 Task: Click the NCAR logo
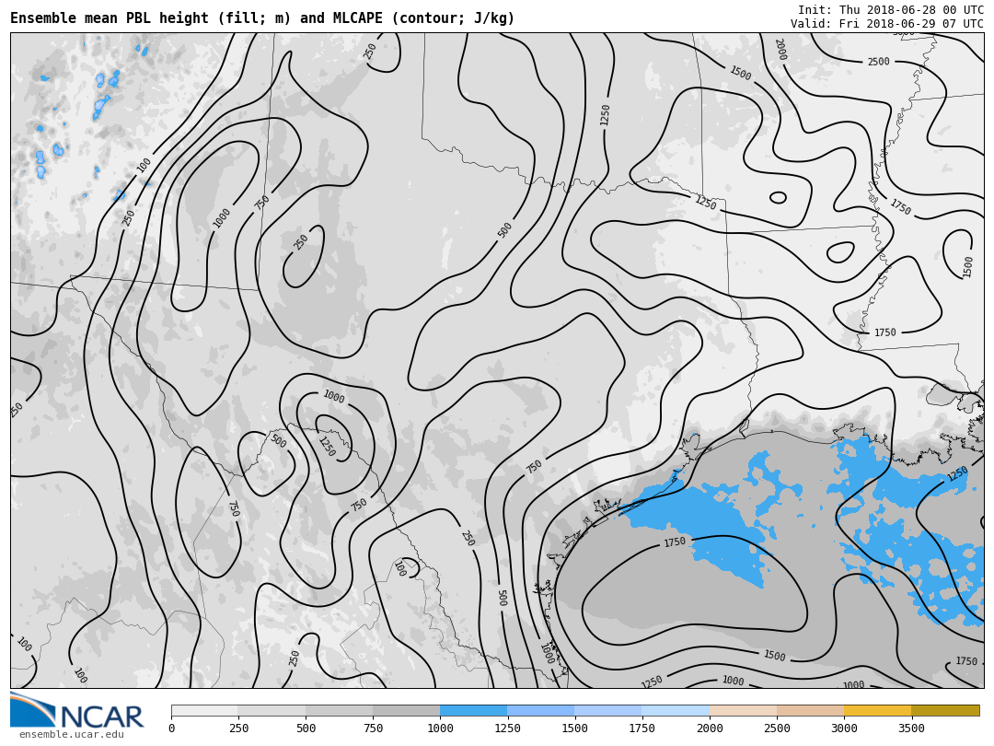(77, 712)
